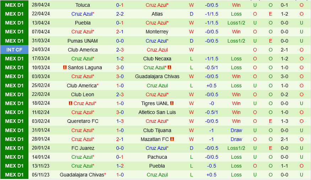This screenshot has height=180, width=311.
Task: Click MEX D1 badge in Toluca row
Action: (14, 5)
